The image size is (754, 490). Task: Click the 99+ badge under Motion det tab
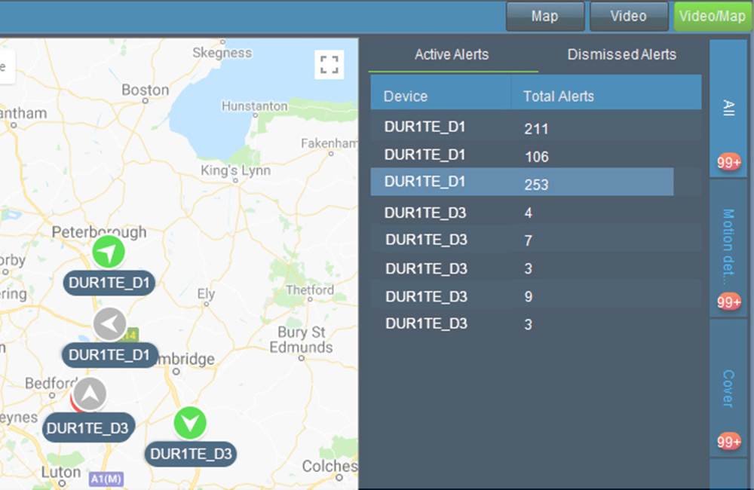[728, 302]
